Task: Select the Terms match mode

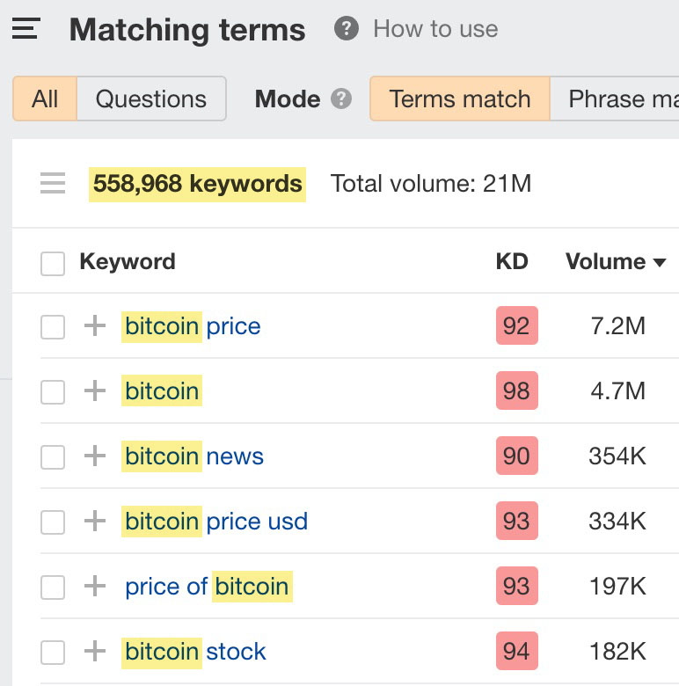Action: click(460, 99)
